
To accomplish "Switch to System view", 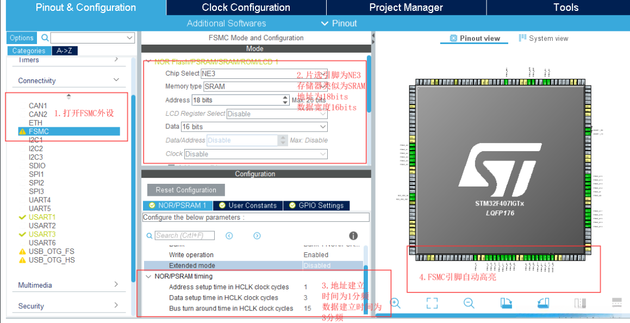I will [x=544, y=38].
